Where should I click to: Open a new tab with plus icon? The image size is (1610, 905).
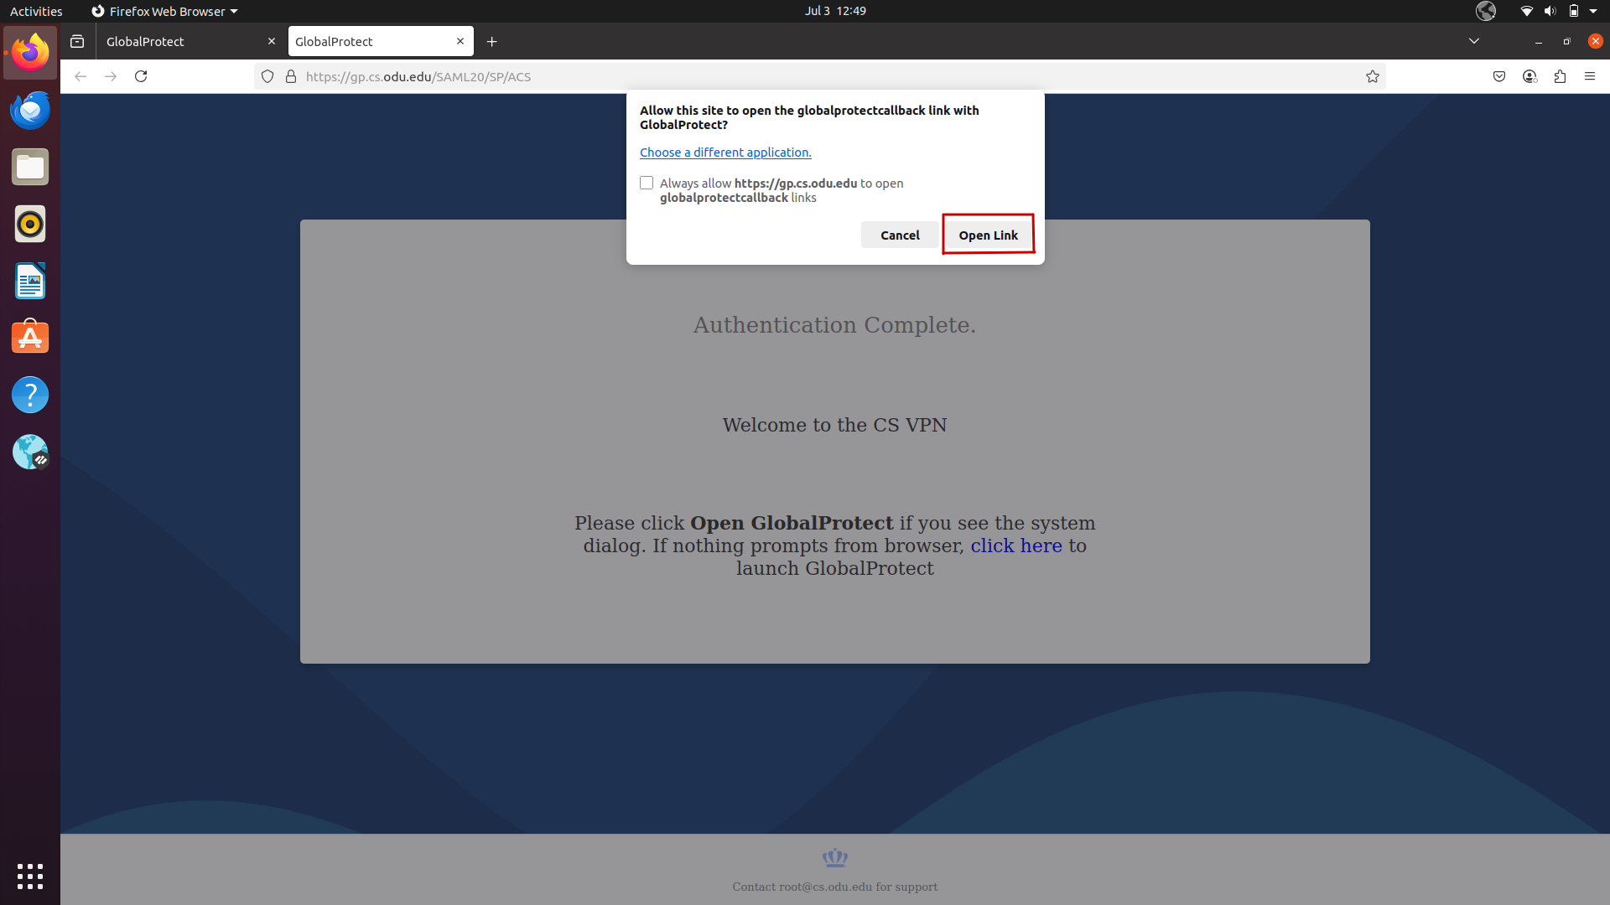pos(492,41)
